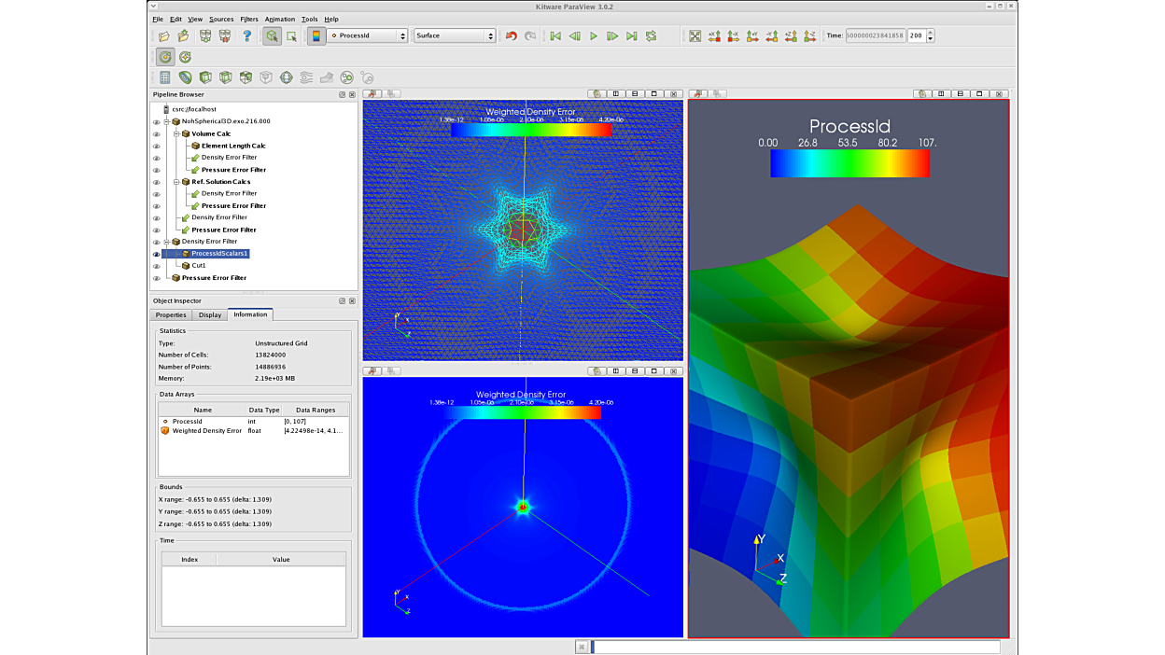Viewport: 1165px width, 655px height.
Task: Click the Calculator filter icon
Action: [164, 77]
